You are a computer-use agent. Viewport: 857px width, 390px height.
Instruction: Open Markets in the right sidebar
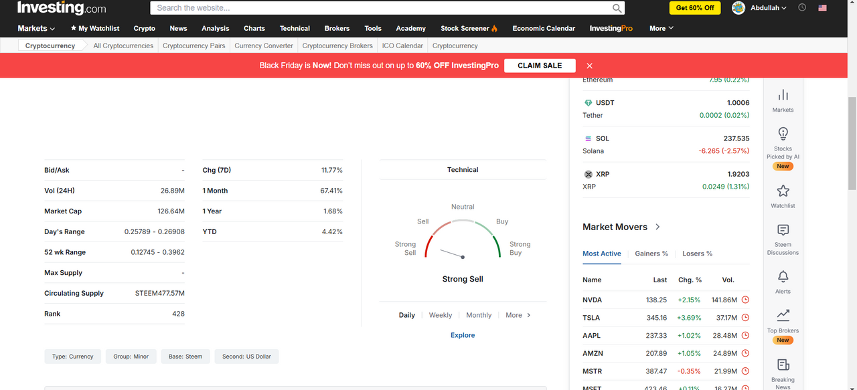coord(783,100)
